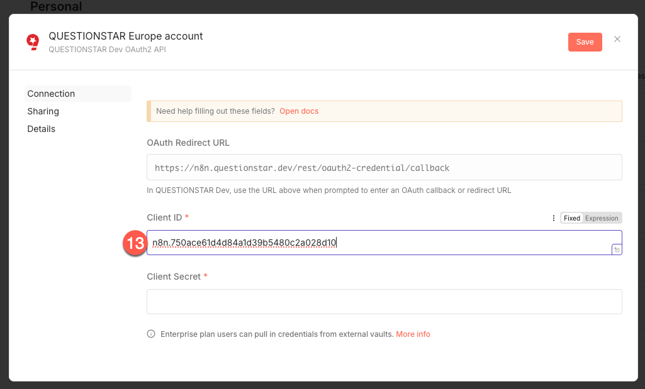Click into the Client Secret field

tap(384, 302)
